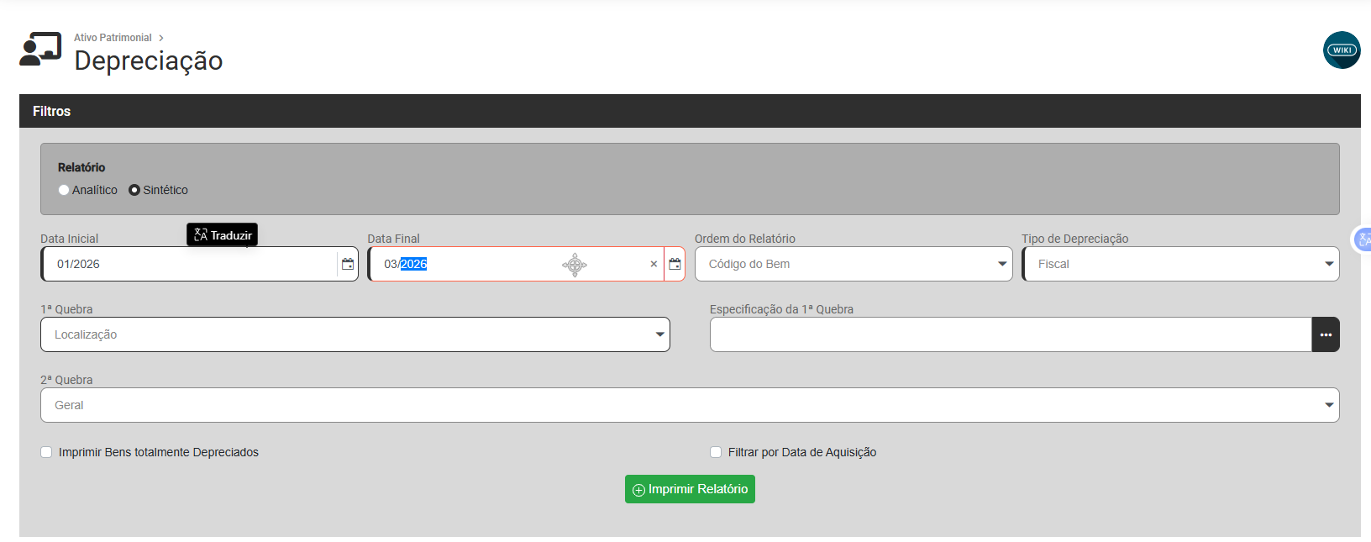Click the Depreciação page title
The height and width of the screenshot is (542, 1371).
pos(149,61)
